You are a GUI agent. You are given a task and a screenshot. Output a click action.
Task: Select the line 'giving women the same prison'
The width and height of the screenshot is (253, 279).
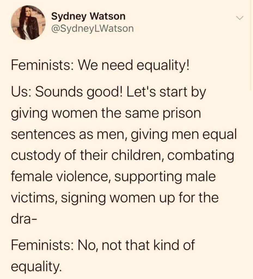[106, 113]
